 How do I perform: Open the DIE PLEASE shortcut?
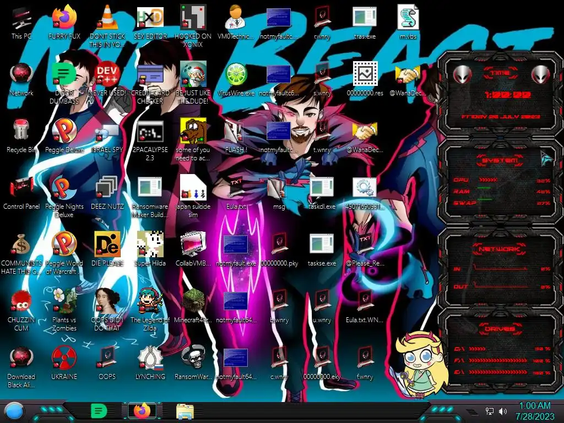107,250
